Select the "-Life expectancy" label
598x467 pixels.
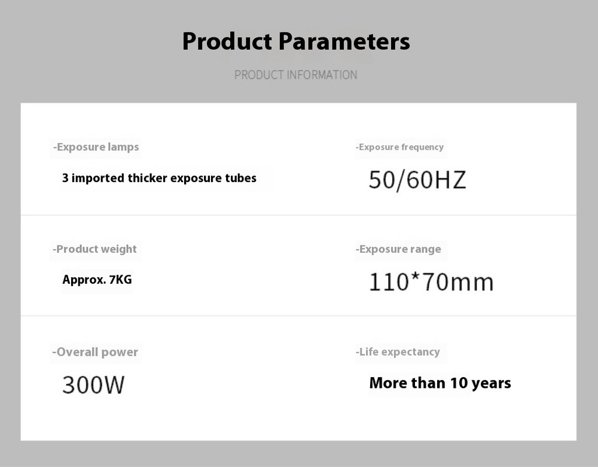398,352
